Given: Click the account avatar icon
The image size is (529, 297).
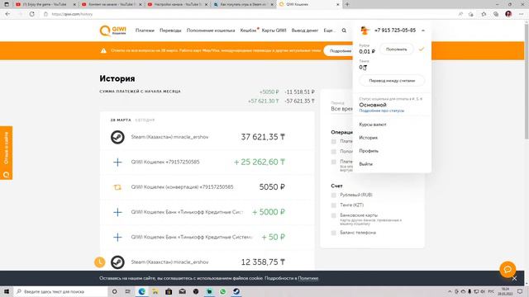Looking at the screenshot, I should pos(365,31).
